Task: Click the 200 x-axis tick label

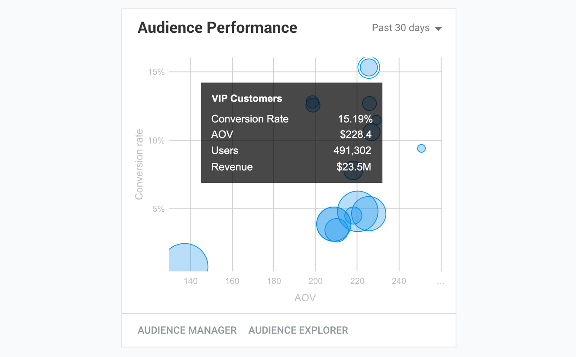Action: (316, 281)
